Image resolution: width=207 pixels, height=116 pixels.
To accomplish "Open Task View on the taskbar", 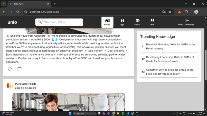I will tap(99, 113).
